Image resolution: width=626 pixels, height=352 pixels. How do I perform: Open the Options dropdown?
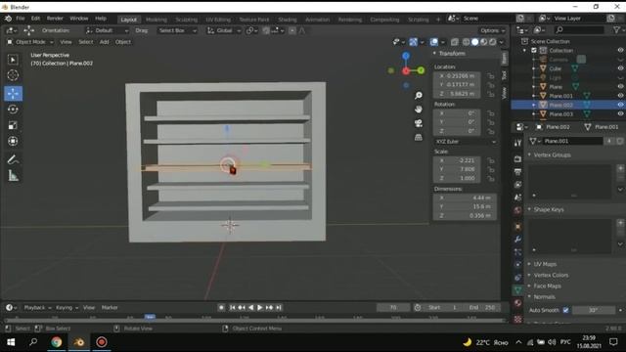pos(492,30)
